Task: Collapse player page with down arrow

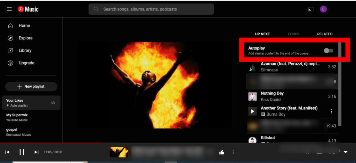Action: tap(346, 152)
